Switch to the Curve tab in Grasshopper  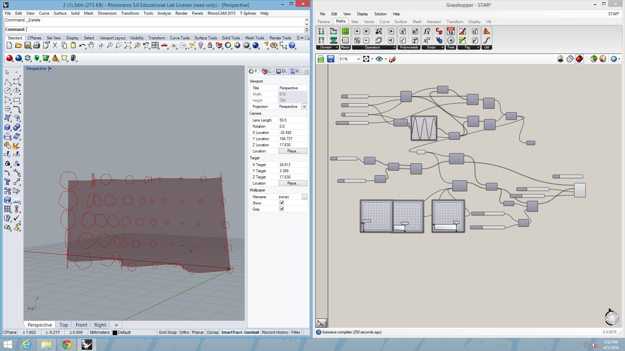(384, 22)
